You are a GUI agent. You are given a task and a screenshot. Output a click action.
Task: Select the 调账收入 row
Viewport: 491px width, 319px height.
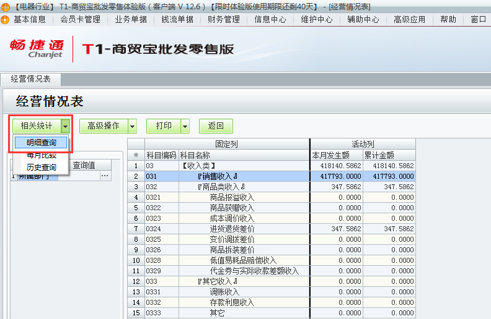pos(272,292)
